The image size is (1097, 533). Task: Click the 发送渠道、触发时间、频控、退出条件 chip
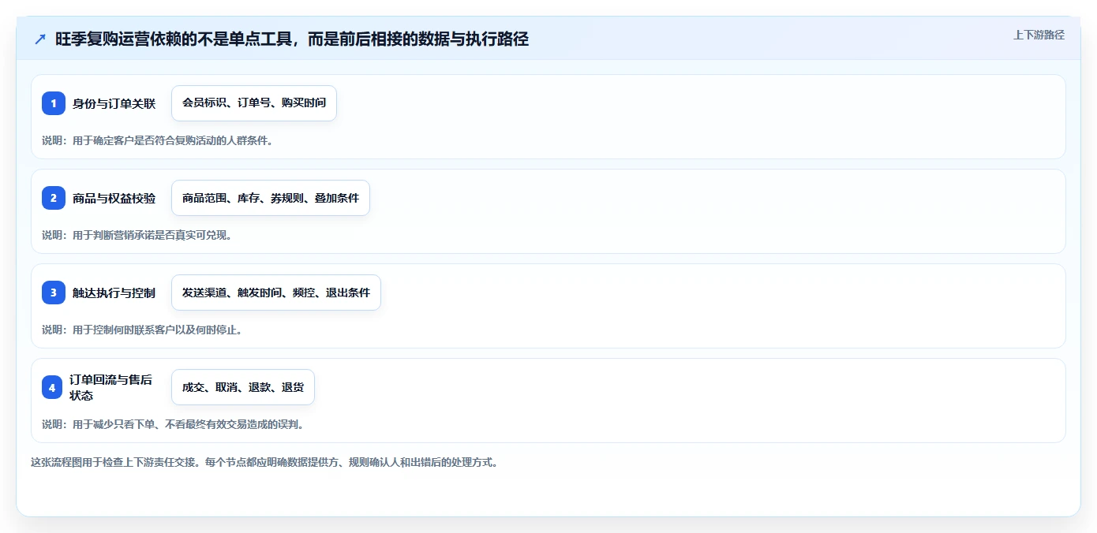[276, 293]
